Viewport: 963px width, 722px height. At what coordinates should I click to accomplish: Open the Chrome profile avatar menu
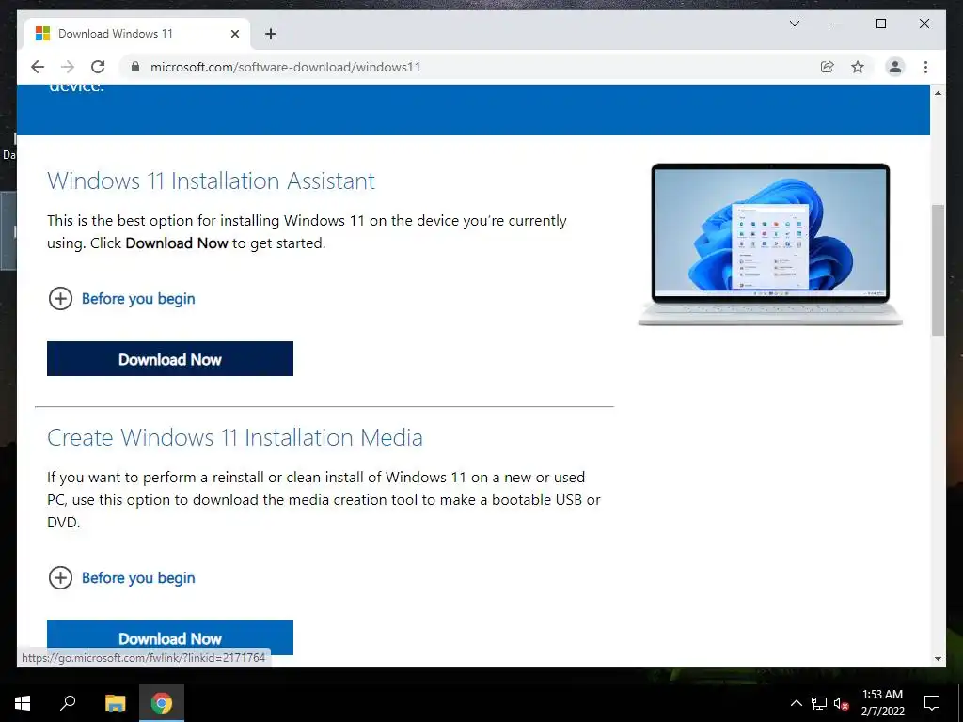(x=895, y=67)
